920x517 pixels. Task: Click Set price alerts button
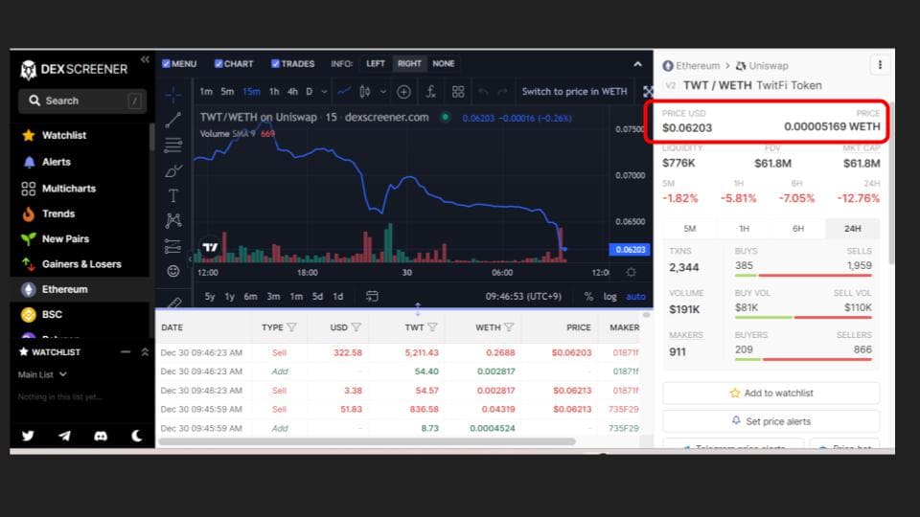pyautogui.click(x=770, y=421)
